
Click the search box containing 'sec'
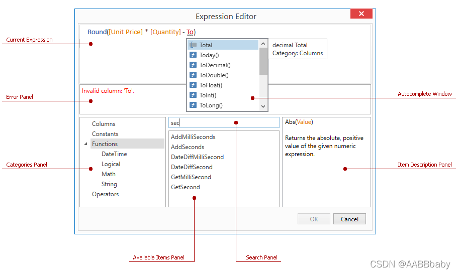tap(224, 123)
